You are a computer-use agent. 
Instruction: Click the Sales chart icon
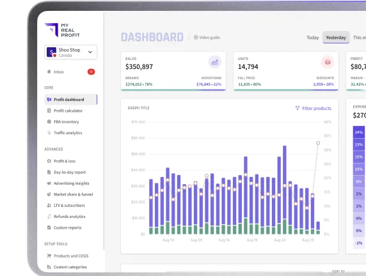pos(215,62)
